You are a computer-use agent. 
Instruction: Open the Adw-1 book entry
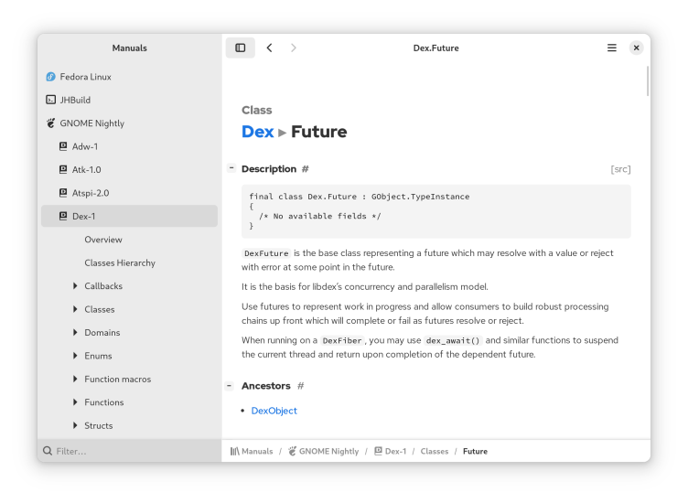point(85,146)
